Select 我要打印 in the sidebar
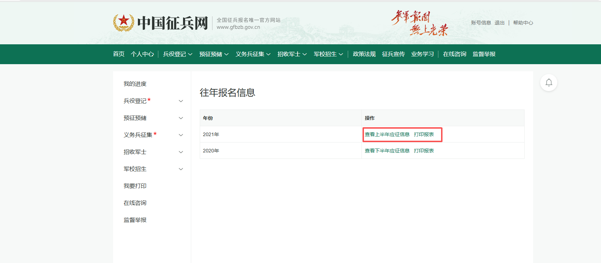Screen dimensions: 601x263 (135, 186)
